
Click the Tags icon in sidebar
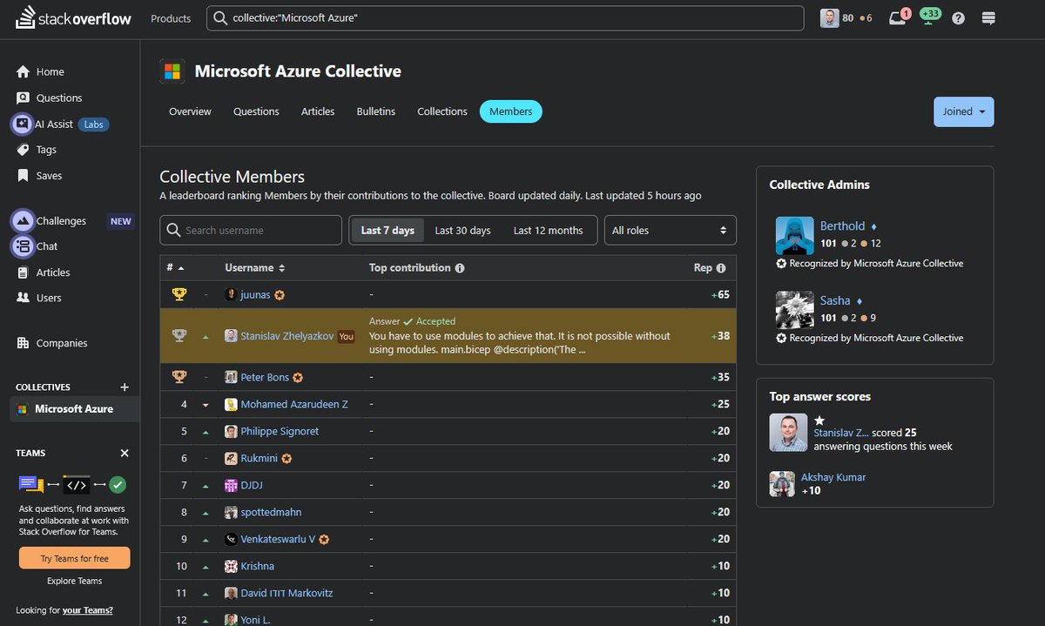(24, 150)
